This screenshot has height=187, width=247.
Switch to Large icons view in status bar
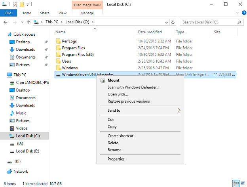pyautogui.click(x=243, y=183)
